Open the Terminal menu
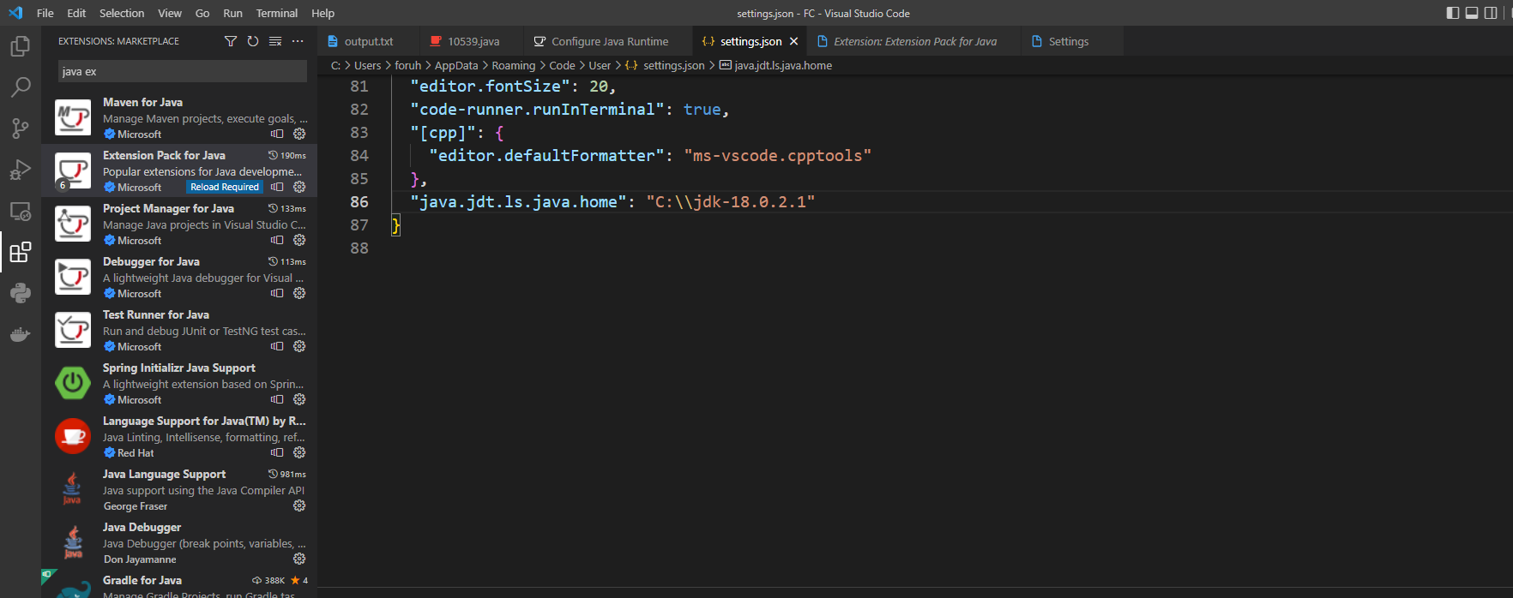 click(277, 13)
